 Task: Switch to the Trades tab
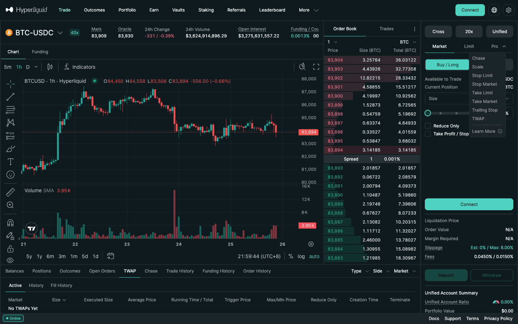pos(386,29)
